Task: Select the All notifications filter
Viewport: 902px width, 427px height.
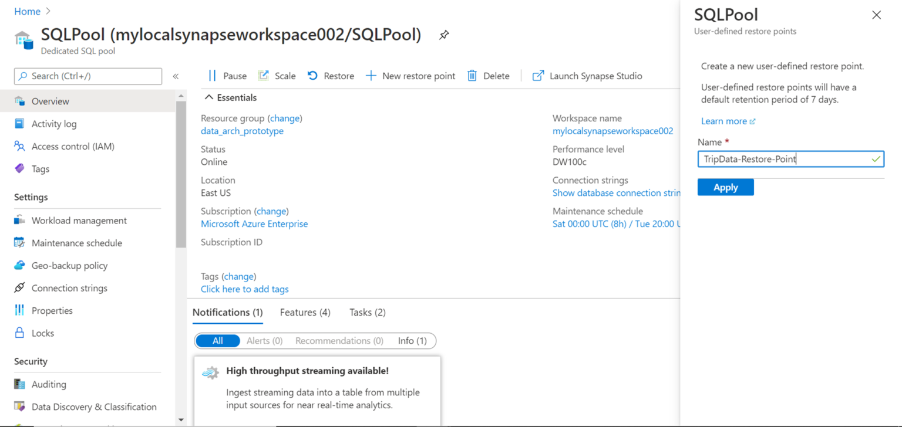Action: pyautogui.click(x=218, y=341)
